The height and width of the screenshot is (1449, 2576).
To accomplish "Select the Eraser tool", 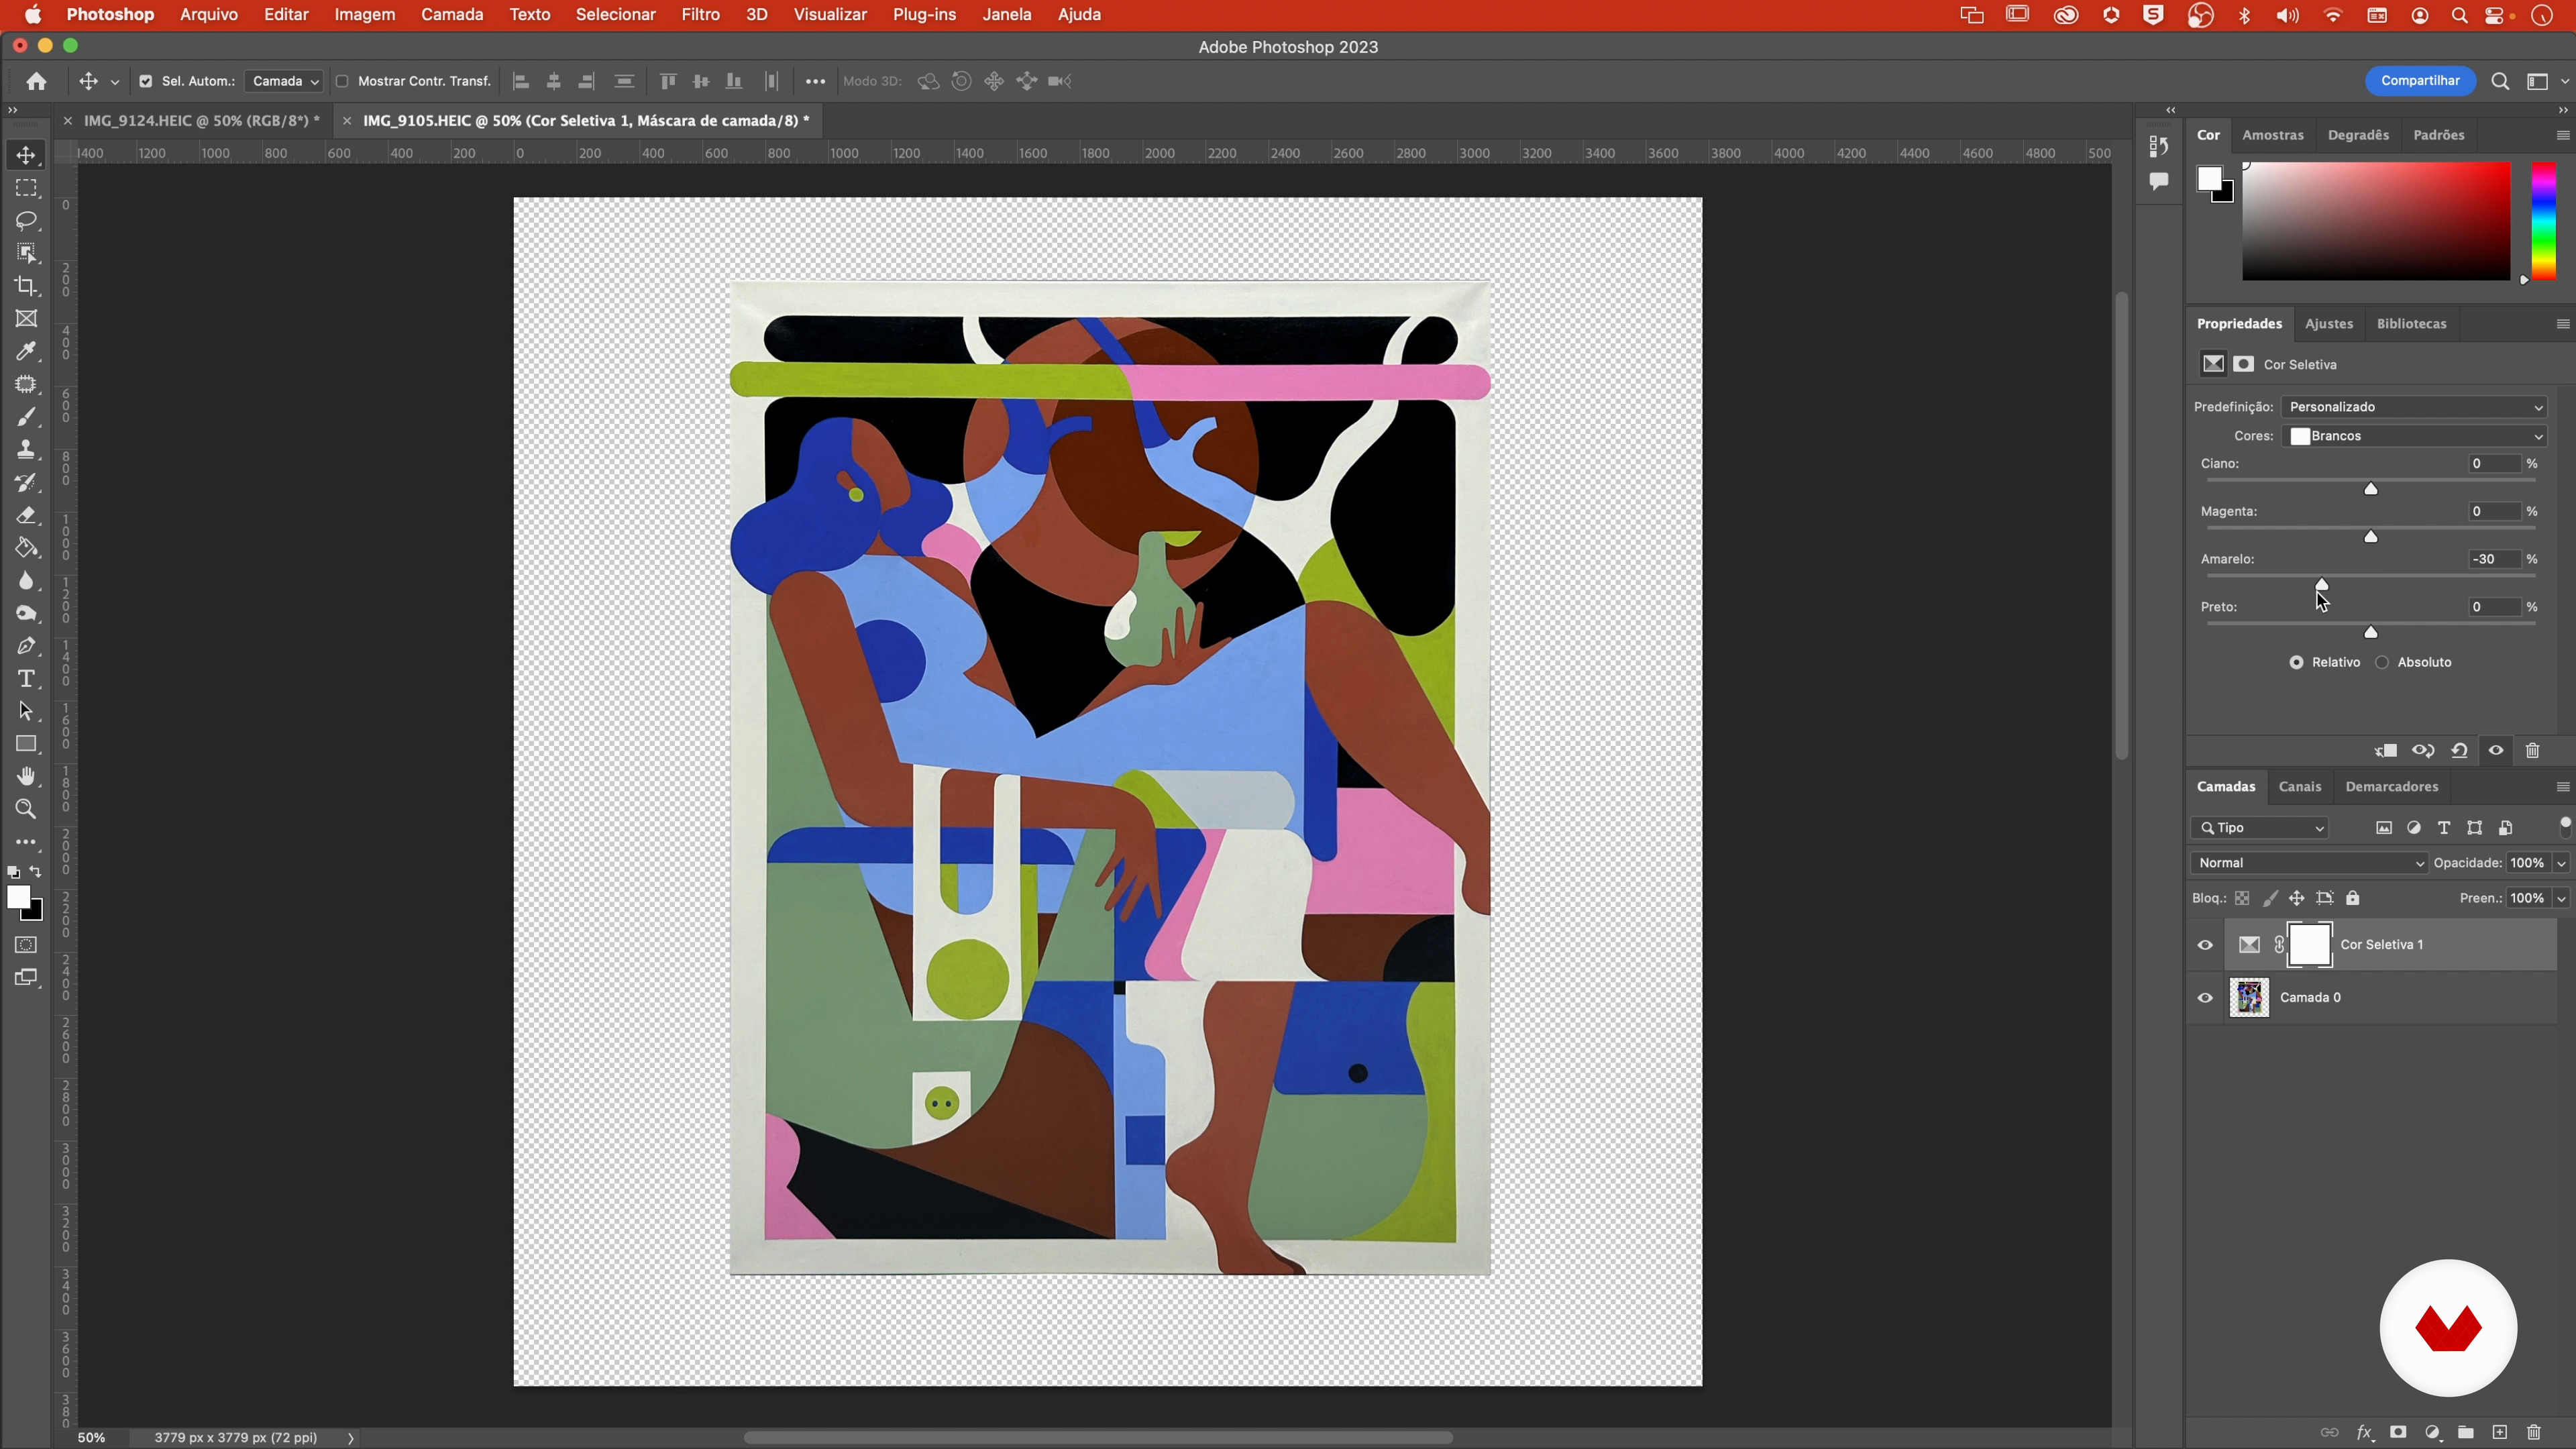I will pyautogui.click(x=26, y=515).
